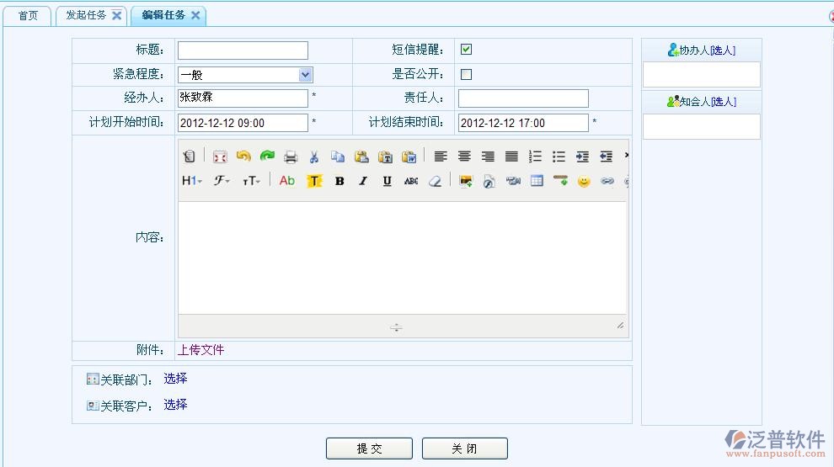This screenshot has height=467, width=834.
Task: Click the 关闭 button
Action: click(x=465, y=448)
